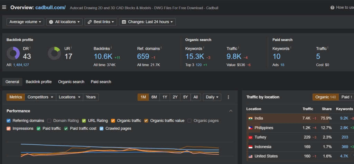The width and height of the screenshot is (354, 164).
Task: Open Daily interval dropdown
Action: 212,97
